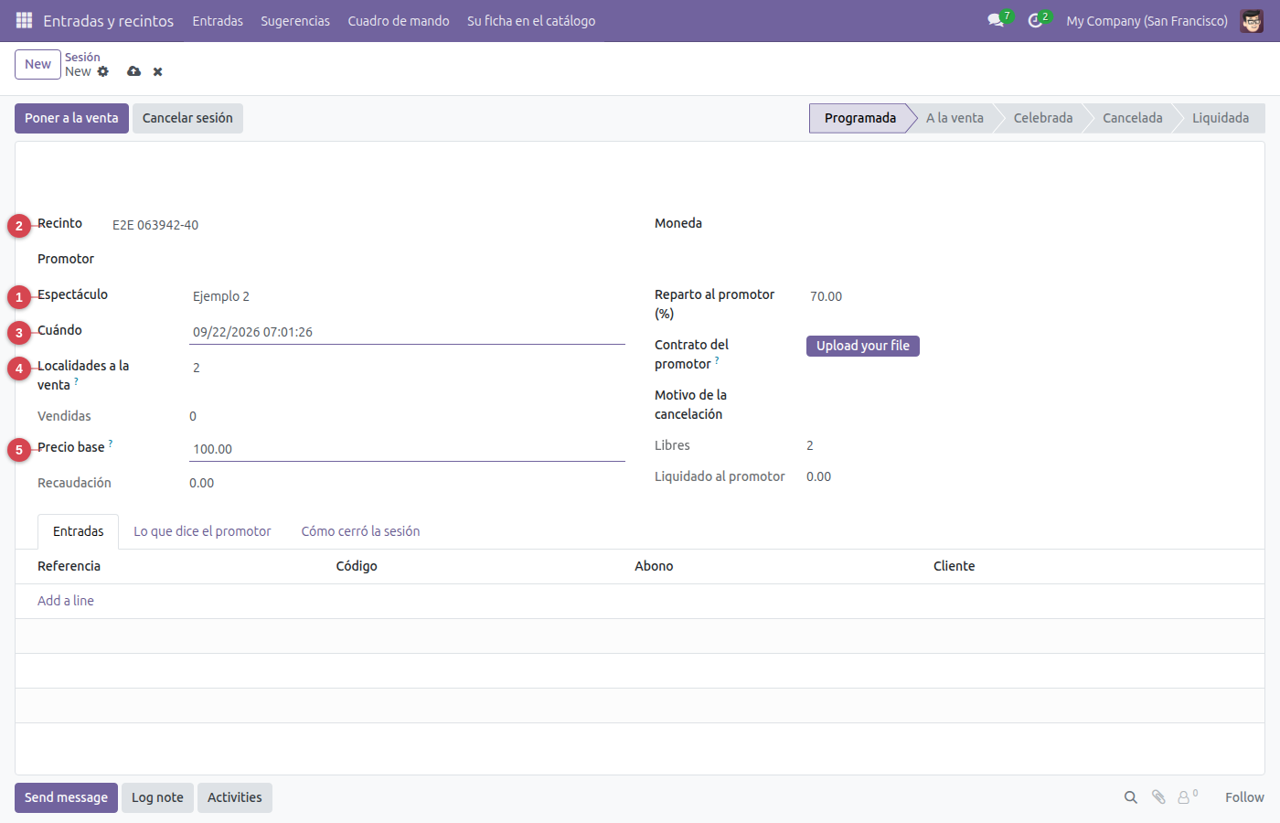Save record manually with the cloud icon

click(134, 71)
